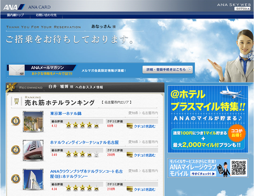Screen dimensions: 254x196
Task: Click ココがお得! orange burst badge
Action: click(x=237, y=133)
